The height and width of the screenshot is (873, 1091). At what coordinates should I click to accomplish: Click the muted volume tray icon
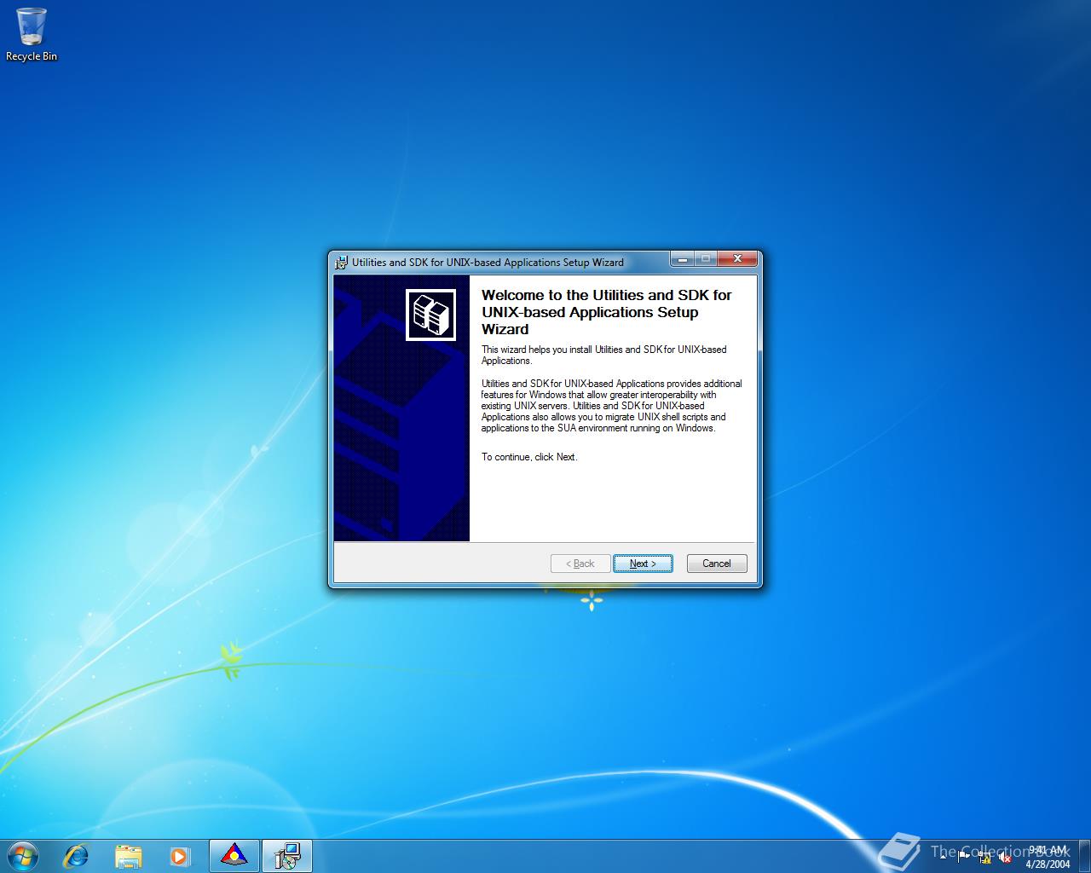1005,858
